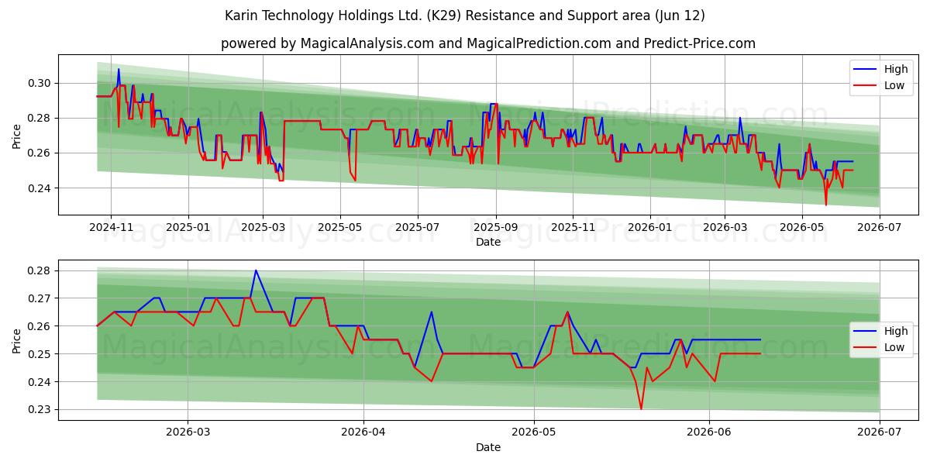Click the '0.23' price tick on the bottom chart
This screenshot has width=930, height=465.
coord(40,410)
